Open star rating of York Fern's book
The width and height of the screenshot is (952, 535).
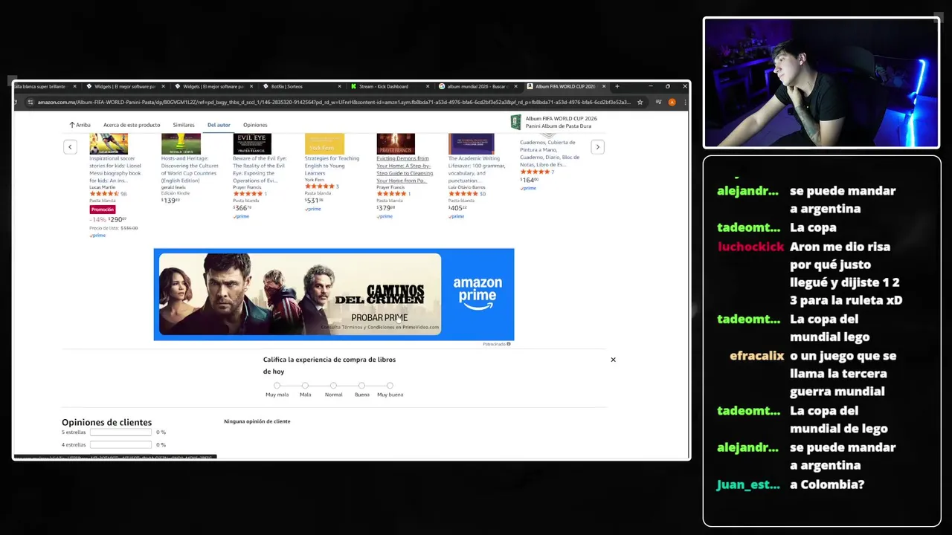[x=319, y=187]
